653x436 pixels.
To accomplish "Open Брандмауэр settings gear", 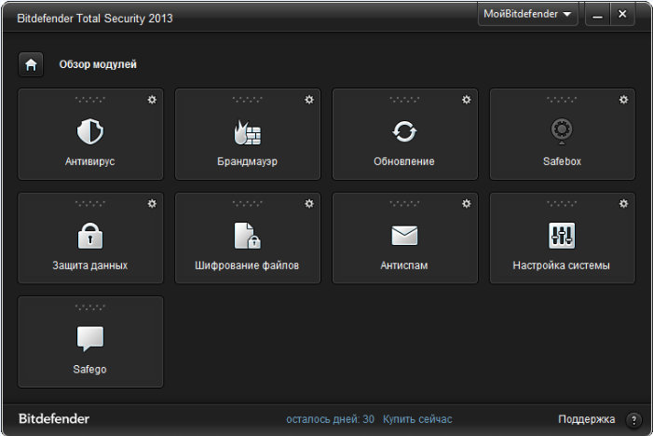I will 309,100.
